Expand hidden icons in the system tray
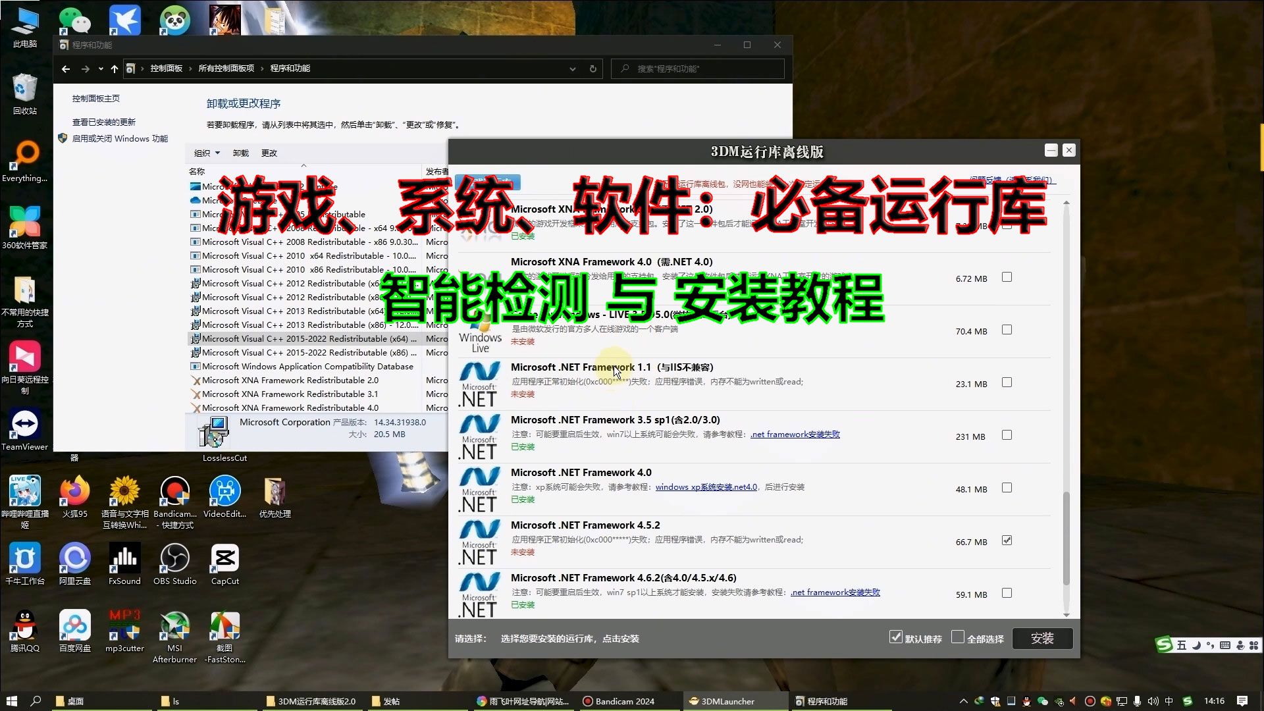The width and height of the screenshot is (1264, 711). pos(963,701)
